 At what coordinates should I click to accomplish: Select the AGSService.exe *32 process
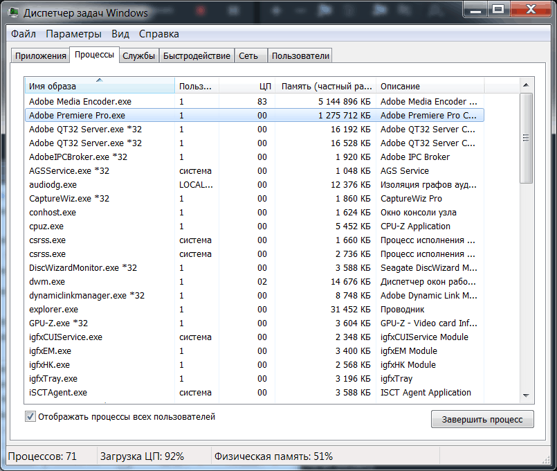pos(255,171)
